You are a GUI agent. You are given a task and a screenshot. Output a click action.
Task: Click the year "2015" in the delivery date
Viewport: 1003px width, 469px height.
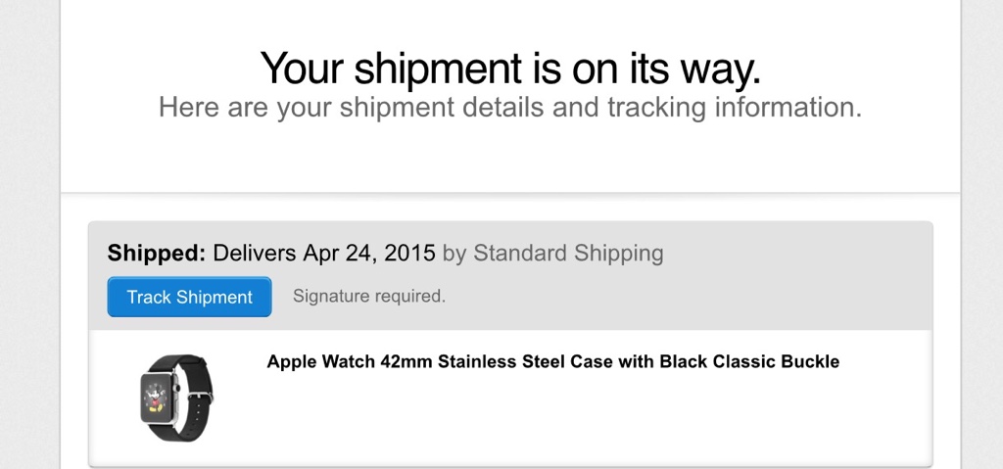point(411,254)
